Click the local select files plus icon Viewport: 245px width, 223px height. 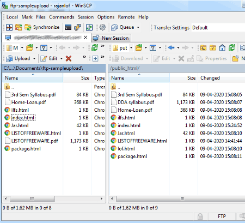95,58
